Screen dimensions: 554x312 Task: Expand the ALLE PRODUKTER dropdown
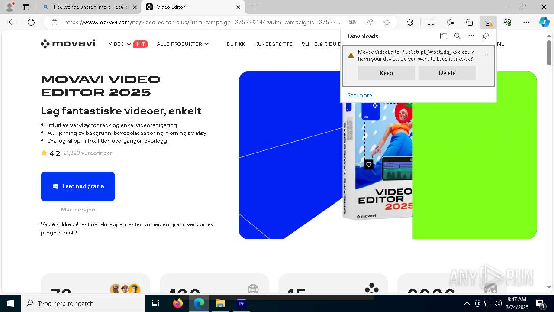[x=183, y=44]
